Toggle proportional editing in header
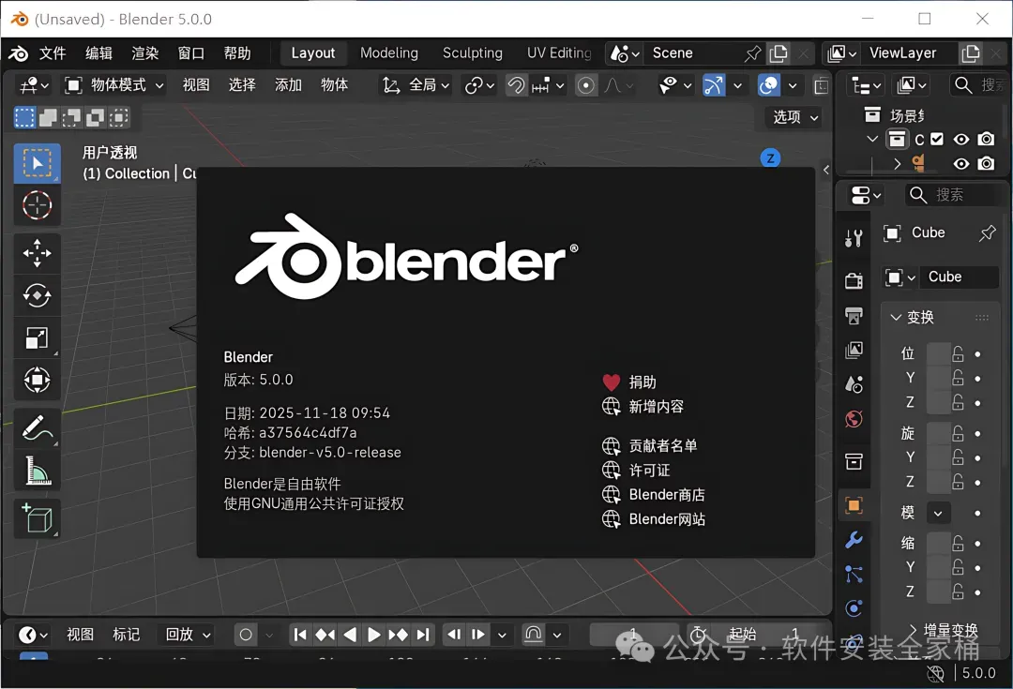Screen dimensions: 1013x689 point(586,85)
